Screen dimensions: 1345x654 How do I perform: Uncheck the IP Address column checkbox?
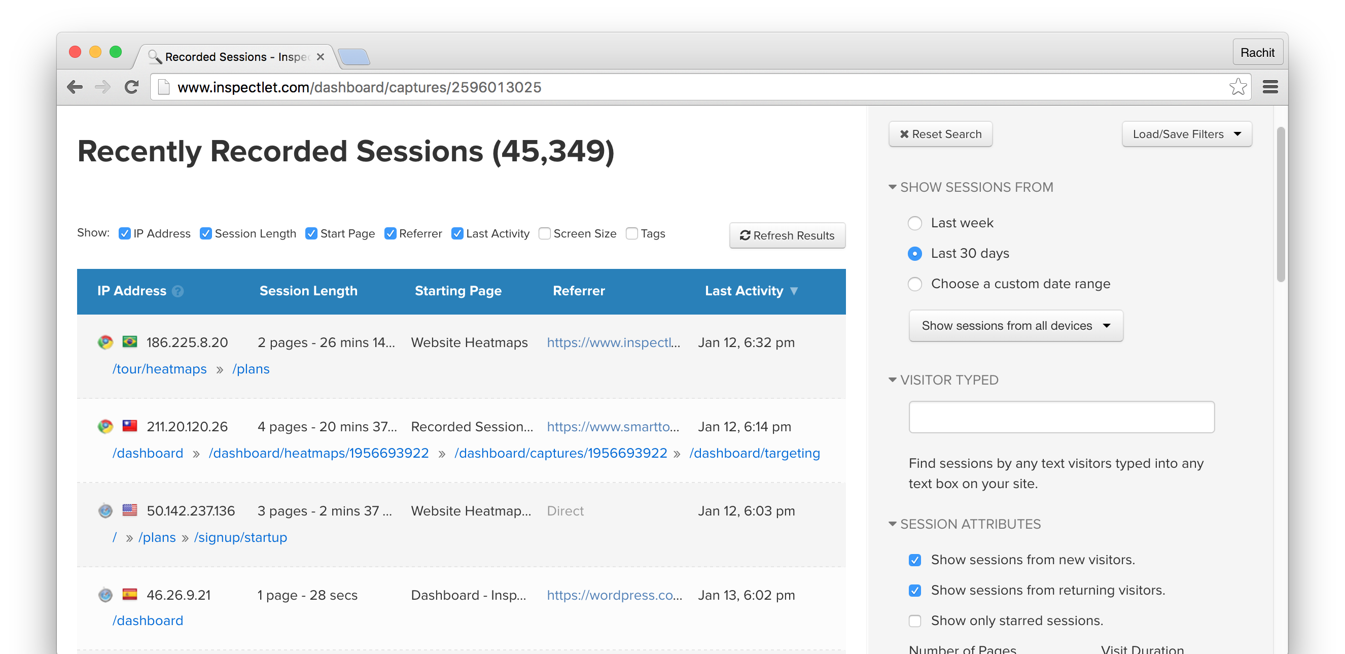pyautogui.click(x=124, y=233)
